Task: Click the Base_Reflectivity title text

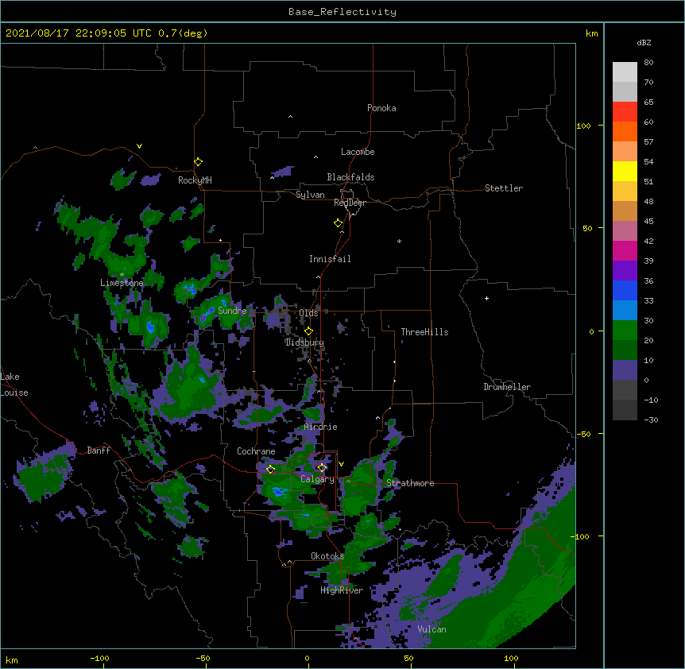Action: click(342, 12)
